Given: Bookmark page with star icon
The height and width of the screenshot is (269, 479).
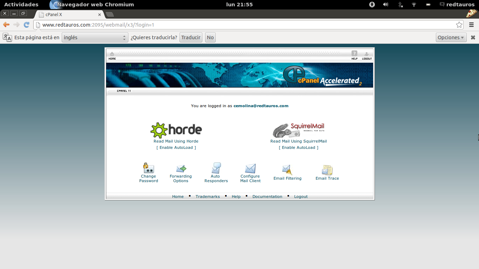Looking at the screenshot, I should (459, 25).
